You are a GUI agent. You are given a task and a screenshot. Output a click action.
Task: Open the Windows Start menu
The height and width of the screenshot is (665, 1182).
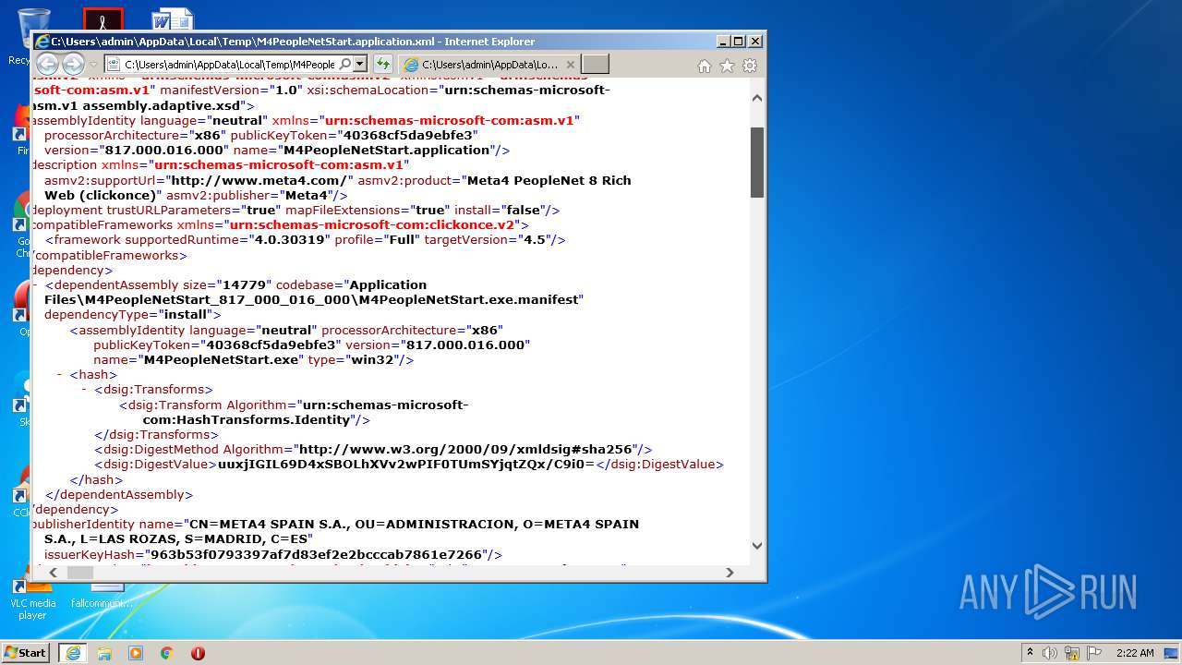click(25, 652)
